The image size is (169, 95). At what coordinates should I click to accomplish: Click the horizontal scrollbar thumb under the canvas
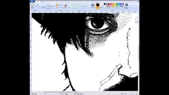pos(61,92)
